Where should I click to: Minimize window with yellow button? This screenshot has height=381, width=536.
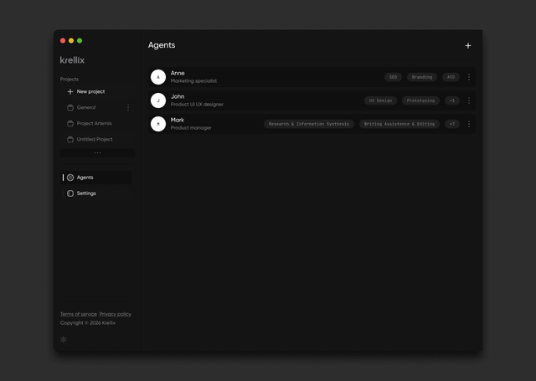(71, 41)
